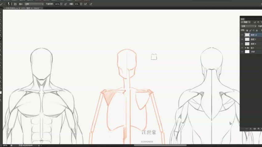
Task: Select the open psd document tab
Action: coord(22,8)
